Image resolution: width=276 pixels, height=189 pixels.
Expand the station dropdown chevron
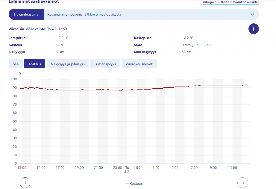[252, 15]
